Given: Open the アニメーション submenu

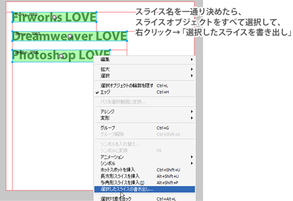Looking at the screenshot, I should pos(145,157).
